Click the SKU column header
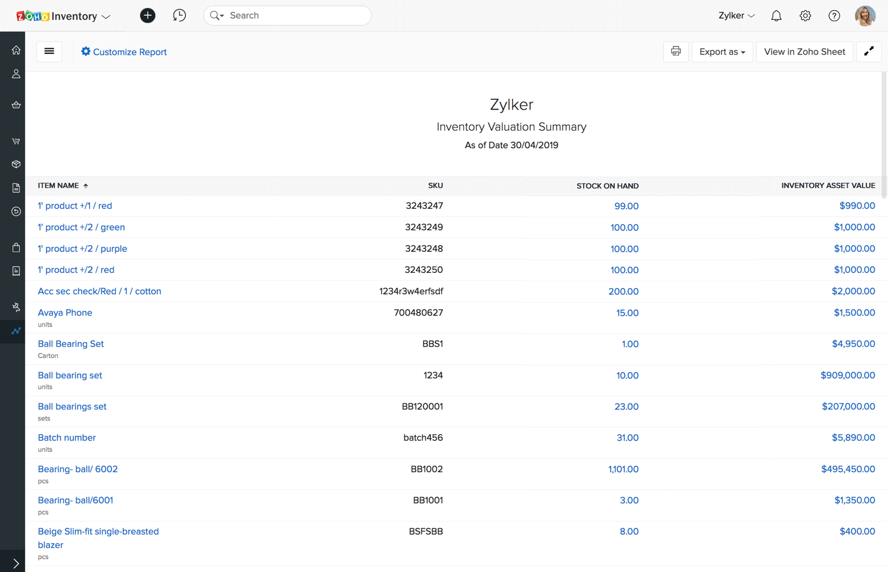888x572 pixels. (435, 186)
